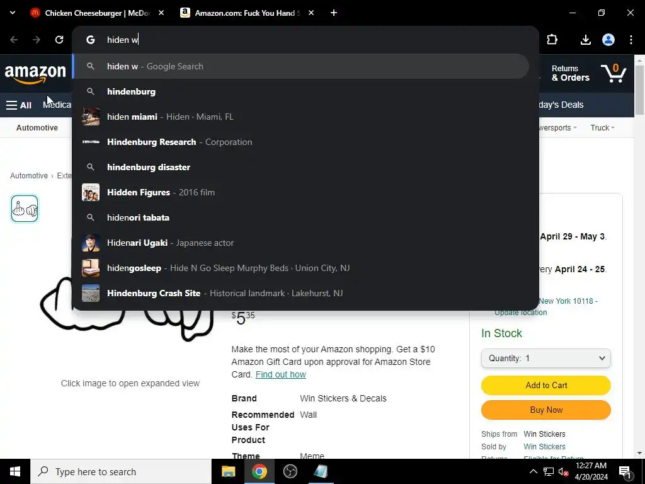
Task: Click the 'Update location' link
Action: point(521,313)
